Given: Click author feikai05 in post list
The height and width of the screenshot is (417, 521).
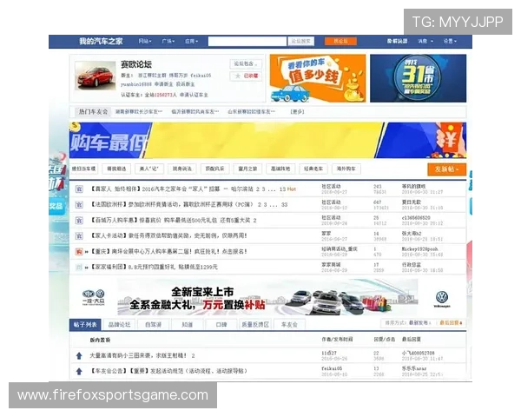Looking at the screenshot, I should pos(332,368).
